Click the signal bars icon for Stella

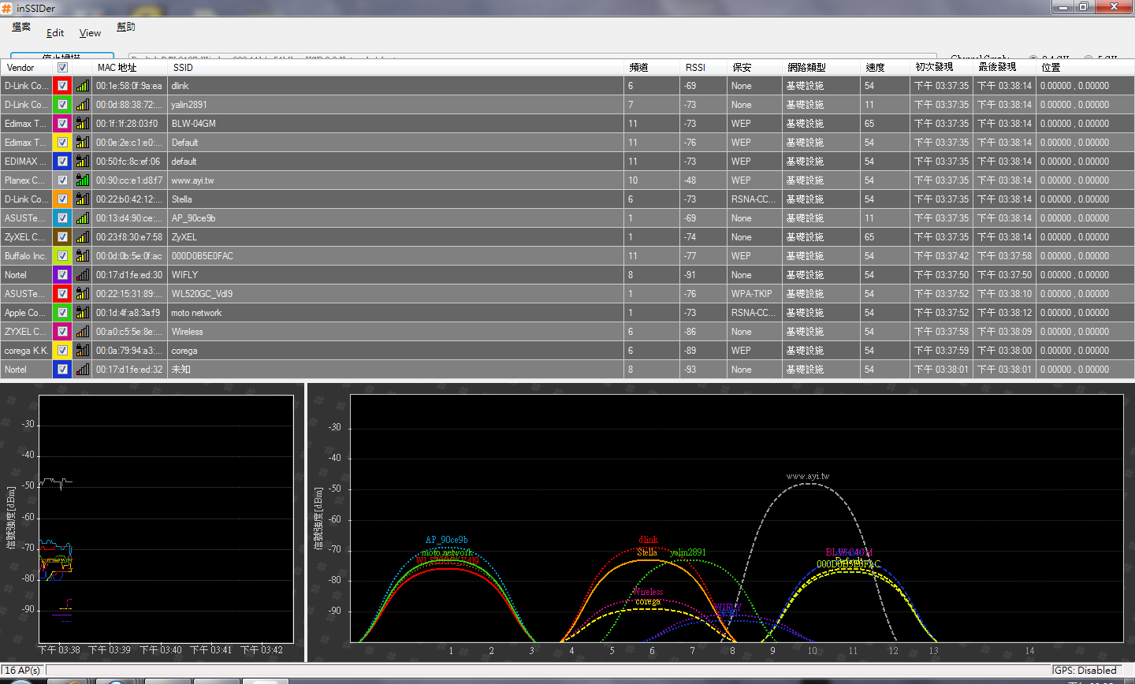(82, 199)
